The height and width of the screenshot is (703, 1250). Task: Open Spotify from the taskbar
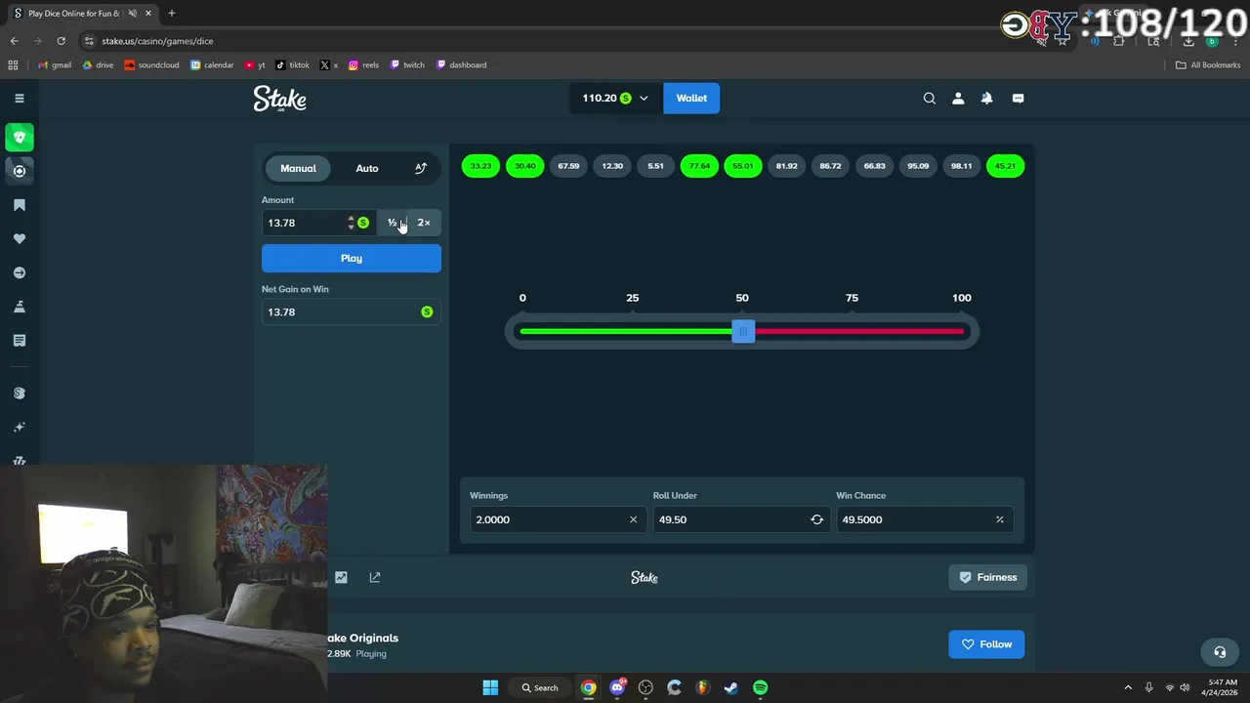click(x=760, y=687)
